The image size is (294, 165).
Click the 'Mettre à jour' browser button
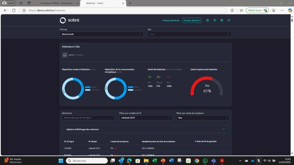257,10
